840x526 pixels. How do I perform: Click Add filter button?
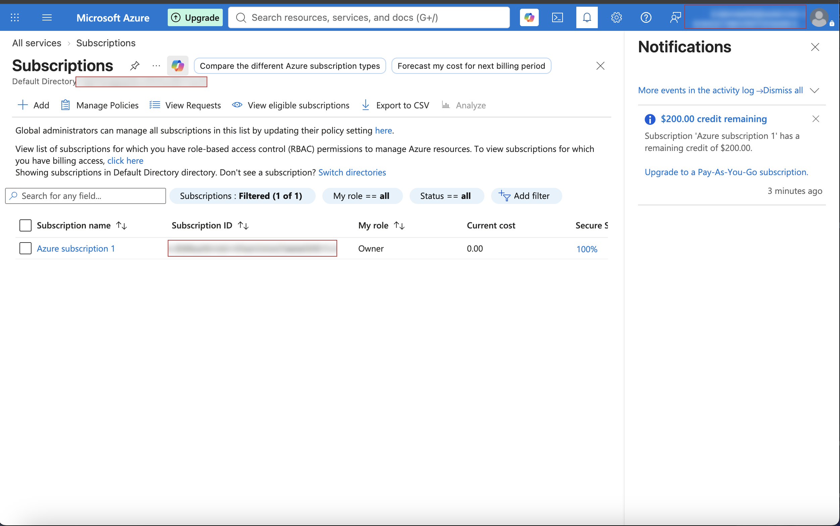(526, 196)
